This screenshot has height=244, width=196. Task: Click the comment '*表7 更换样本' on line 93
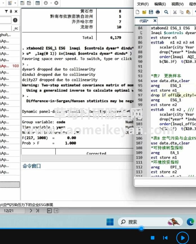(166, 76)
